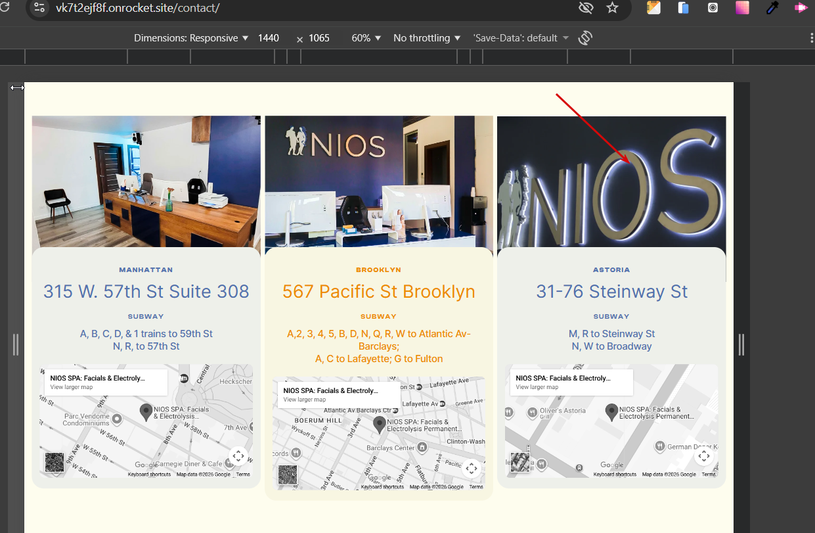
Task: Open View larger map on the Astoria map
Action: [x=537, y=387]
